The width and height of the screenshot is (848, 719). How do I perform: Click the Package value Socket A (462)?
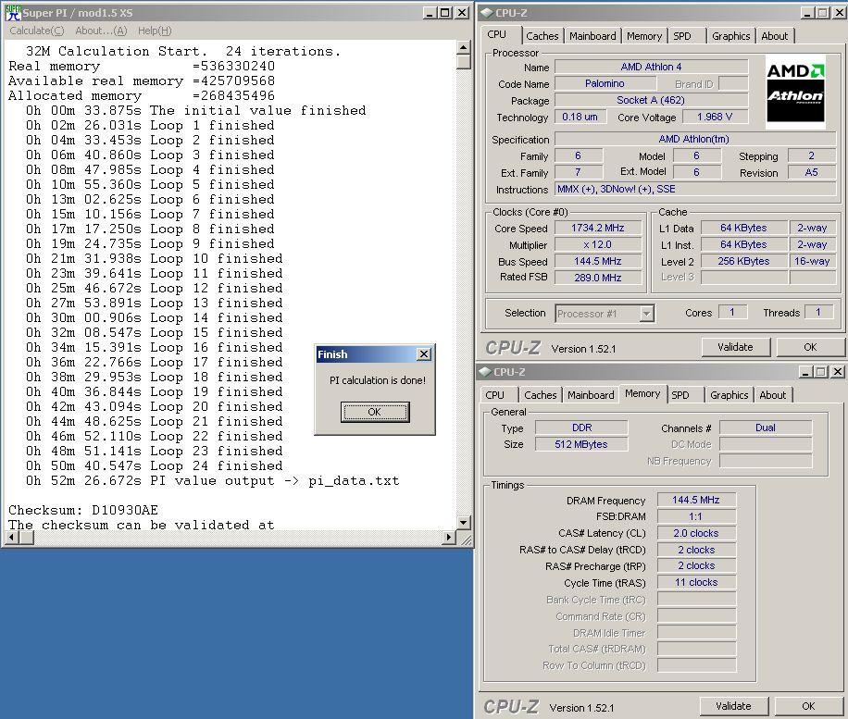pyautogui.click(x=651, y=101)
